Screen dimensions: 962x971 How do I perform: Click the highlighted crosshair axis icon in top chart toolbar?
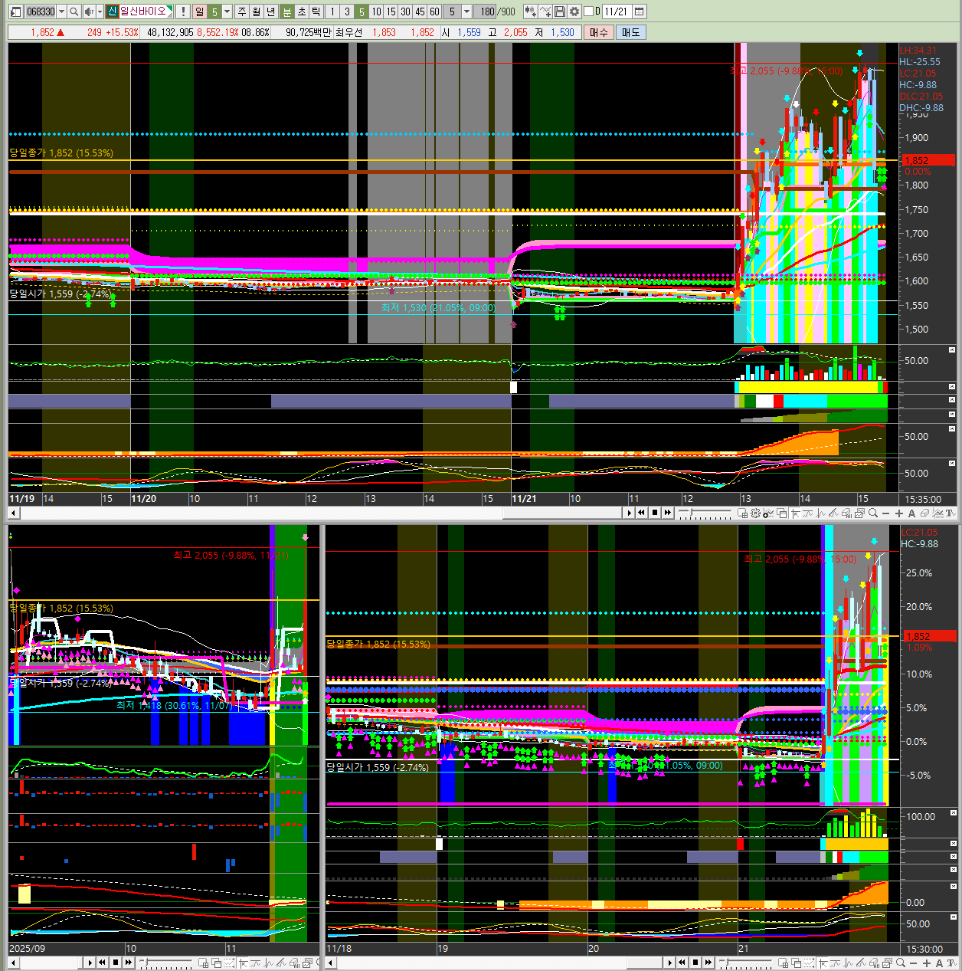[795, 513]
